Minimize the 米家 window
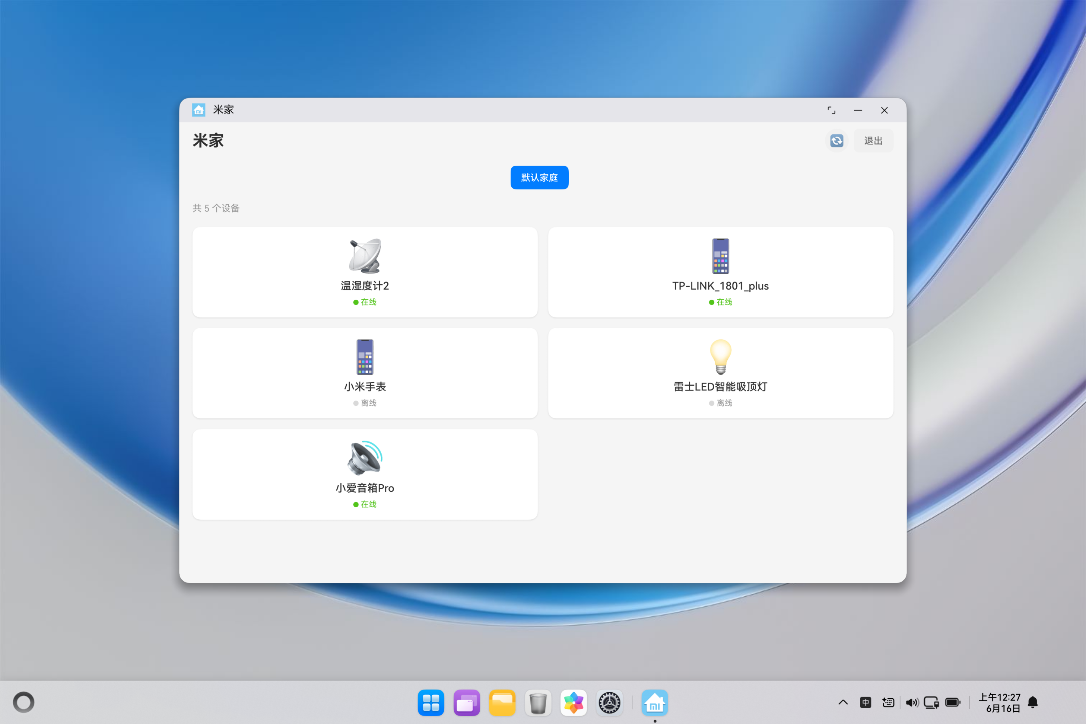This screenshot has height=724, width=1086. pyautogui.click(x=858, y=110)
